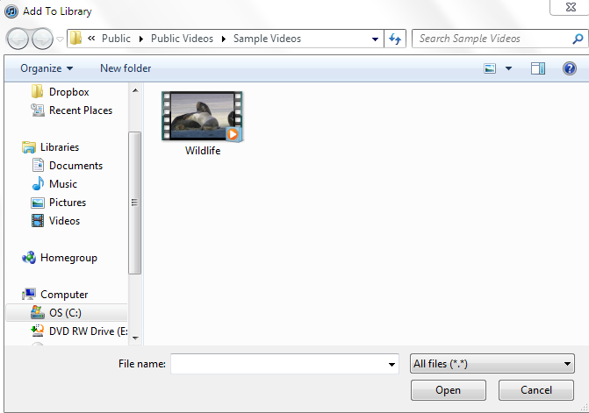Toggle the preview pane icon

tap(538, 68)
